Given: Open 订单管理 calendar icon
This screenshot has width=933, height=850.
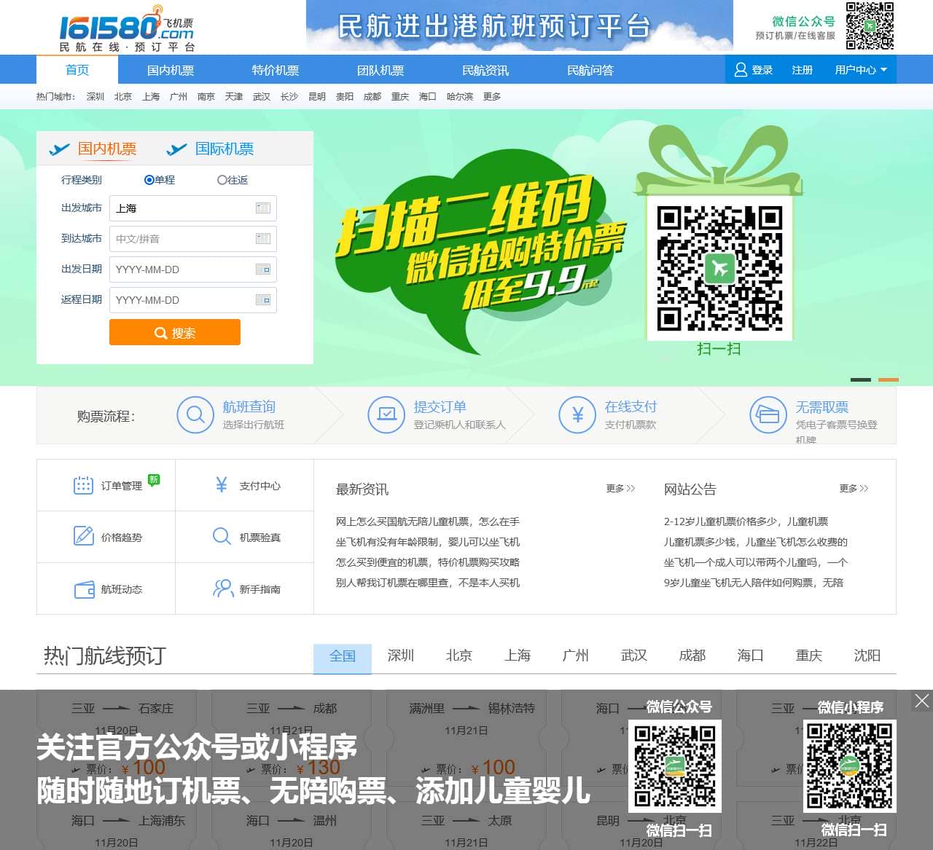Looking at the screenshot, I should tap(83, 485).
